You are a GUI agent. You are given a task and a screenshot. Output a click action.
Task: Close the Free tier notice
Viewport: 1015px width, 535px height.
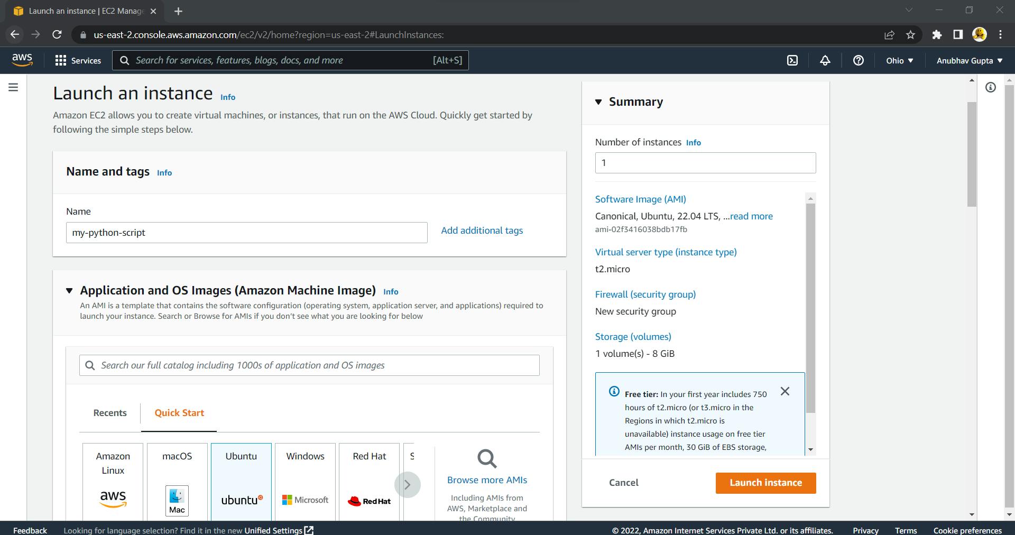[x=785, y=391]
